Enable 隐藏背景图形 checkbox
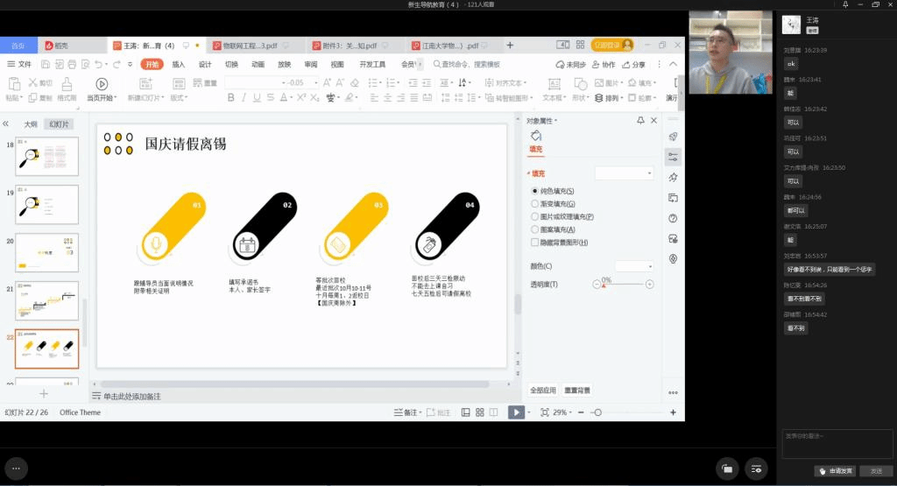 pos(535,243)
